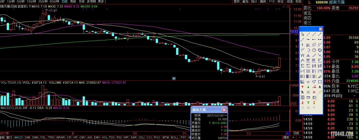Toggle 复权 price adjustment
Image resolution: width=359 pixels, height=140 pixels.
(x=237, y=2)
